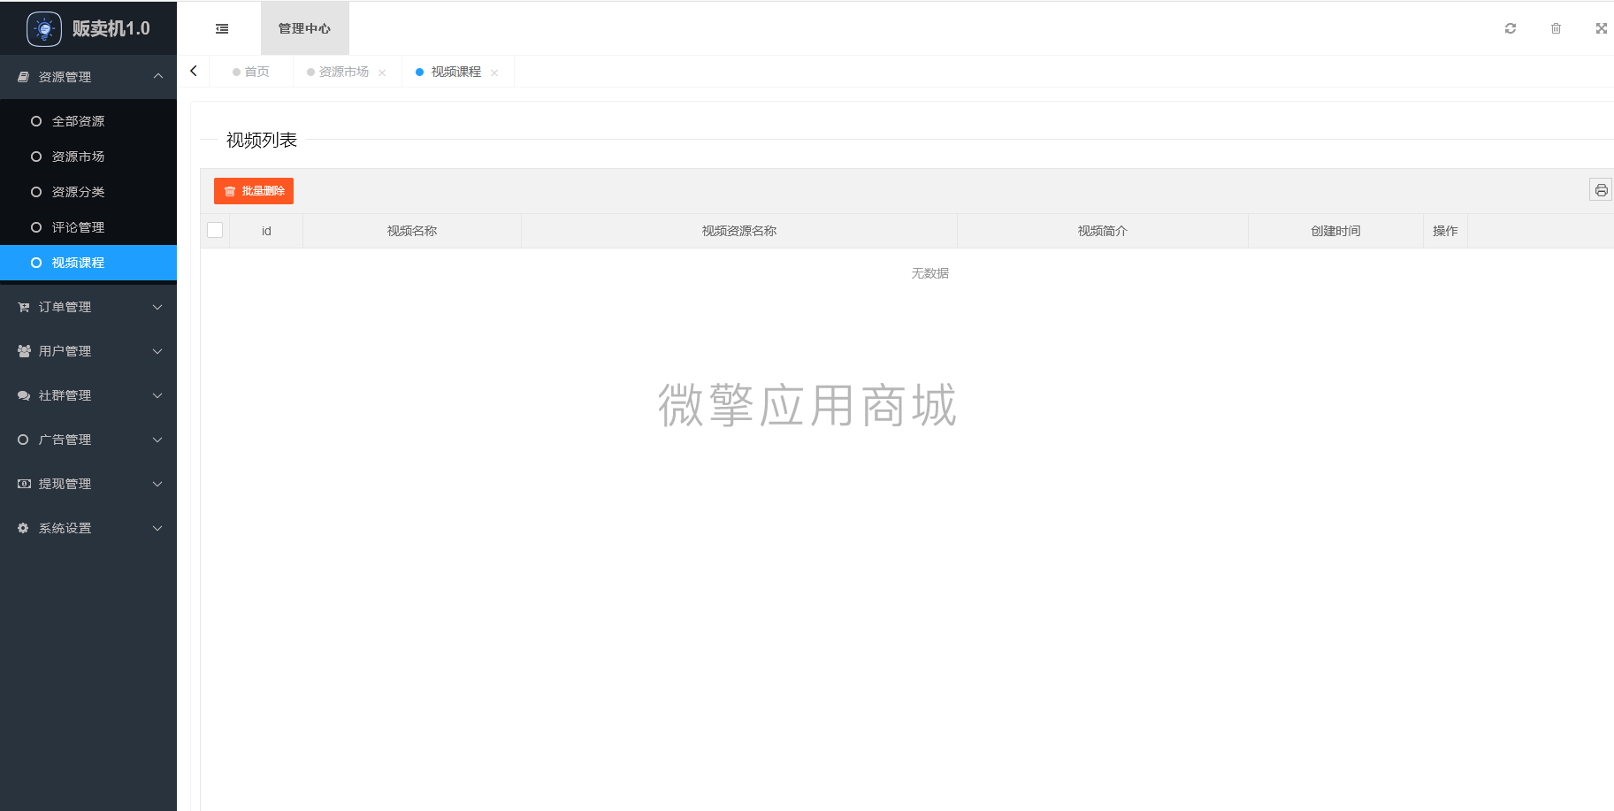Screen dimensions: 1614x811
Task: Collapse the 资源管理 menu chevron
Action: [x=157, y=76]
